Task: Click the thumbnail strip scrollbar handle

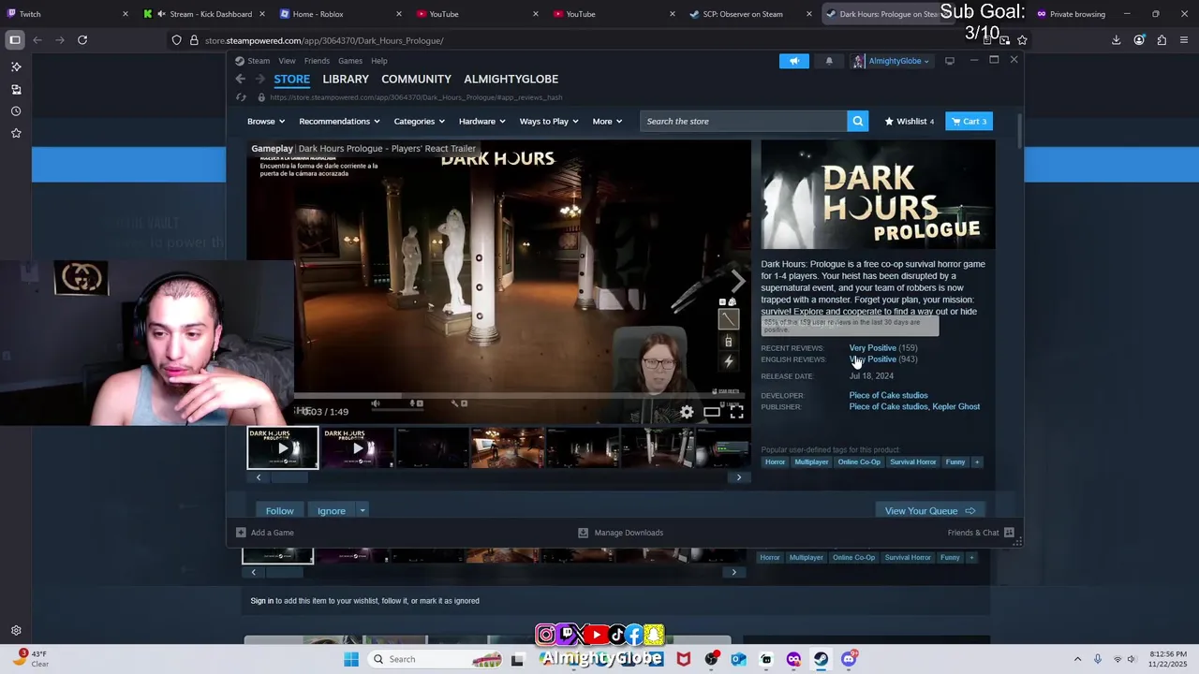Action: [x=289, y=477]
